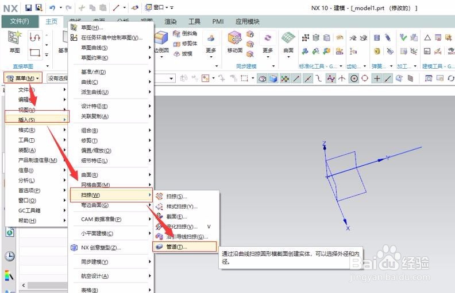Expand the 偏置/缩放(O) submenu

click(110, 151)
